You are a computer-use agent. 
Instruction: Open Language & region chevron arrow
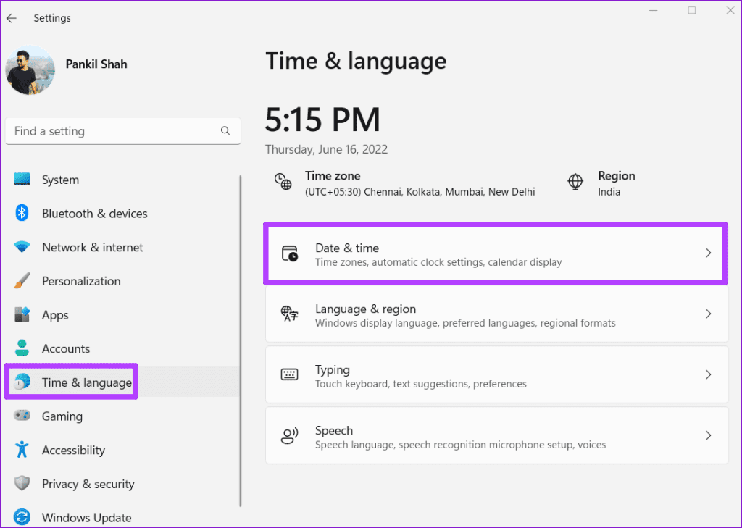pos(708,314)
